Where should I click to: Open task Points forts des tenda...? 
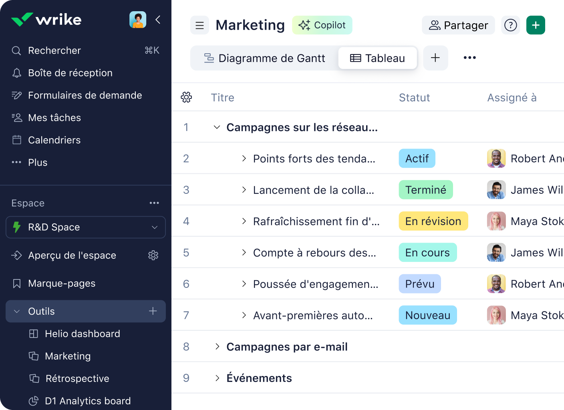click(314, 159)
